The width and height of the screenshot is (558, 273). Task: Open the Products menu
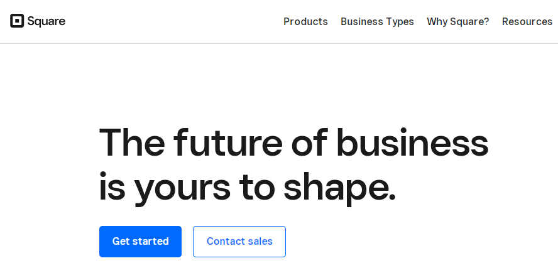point(305,21)
